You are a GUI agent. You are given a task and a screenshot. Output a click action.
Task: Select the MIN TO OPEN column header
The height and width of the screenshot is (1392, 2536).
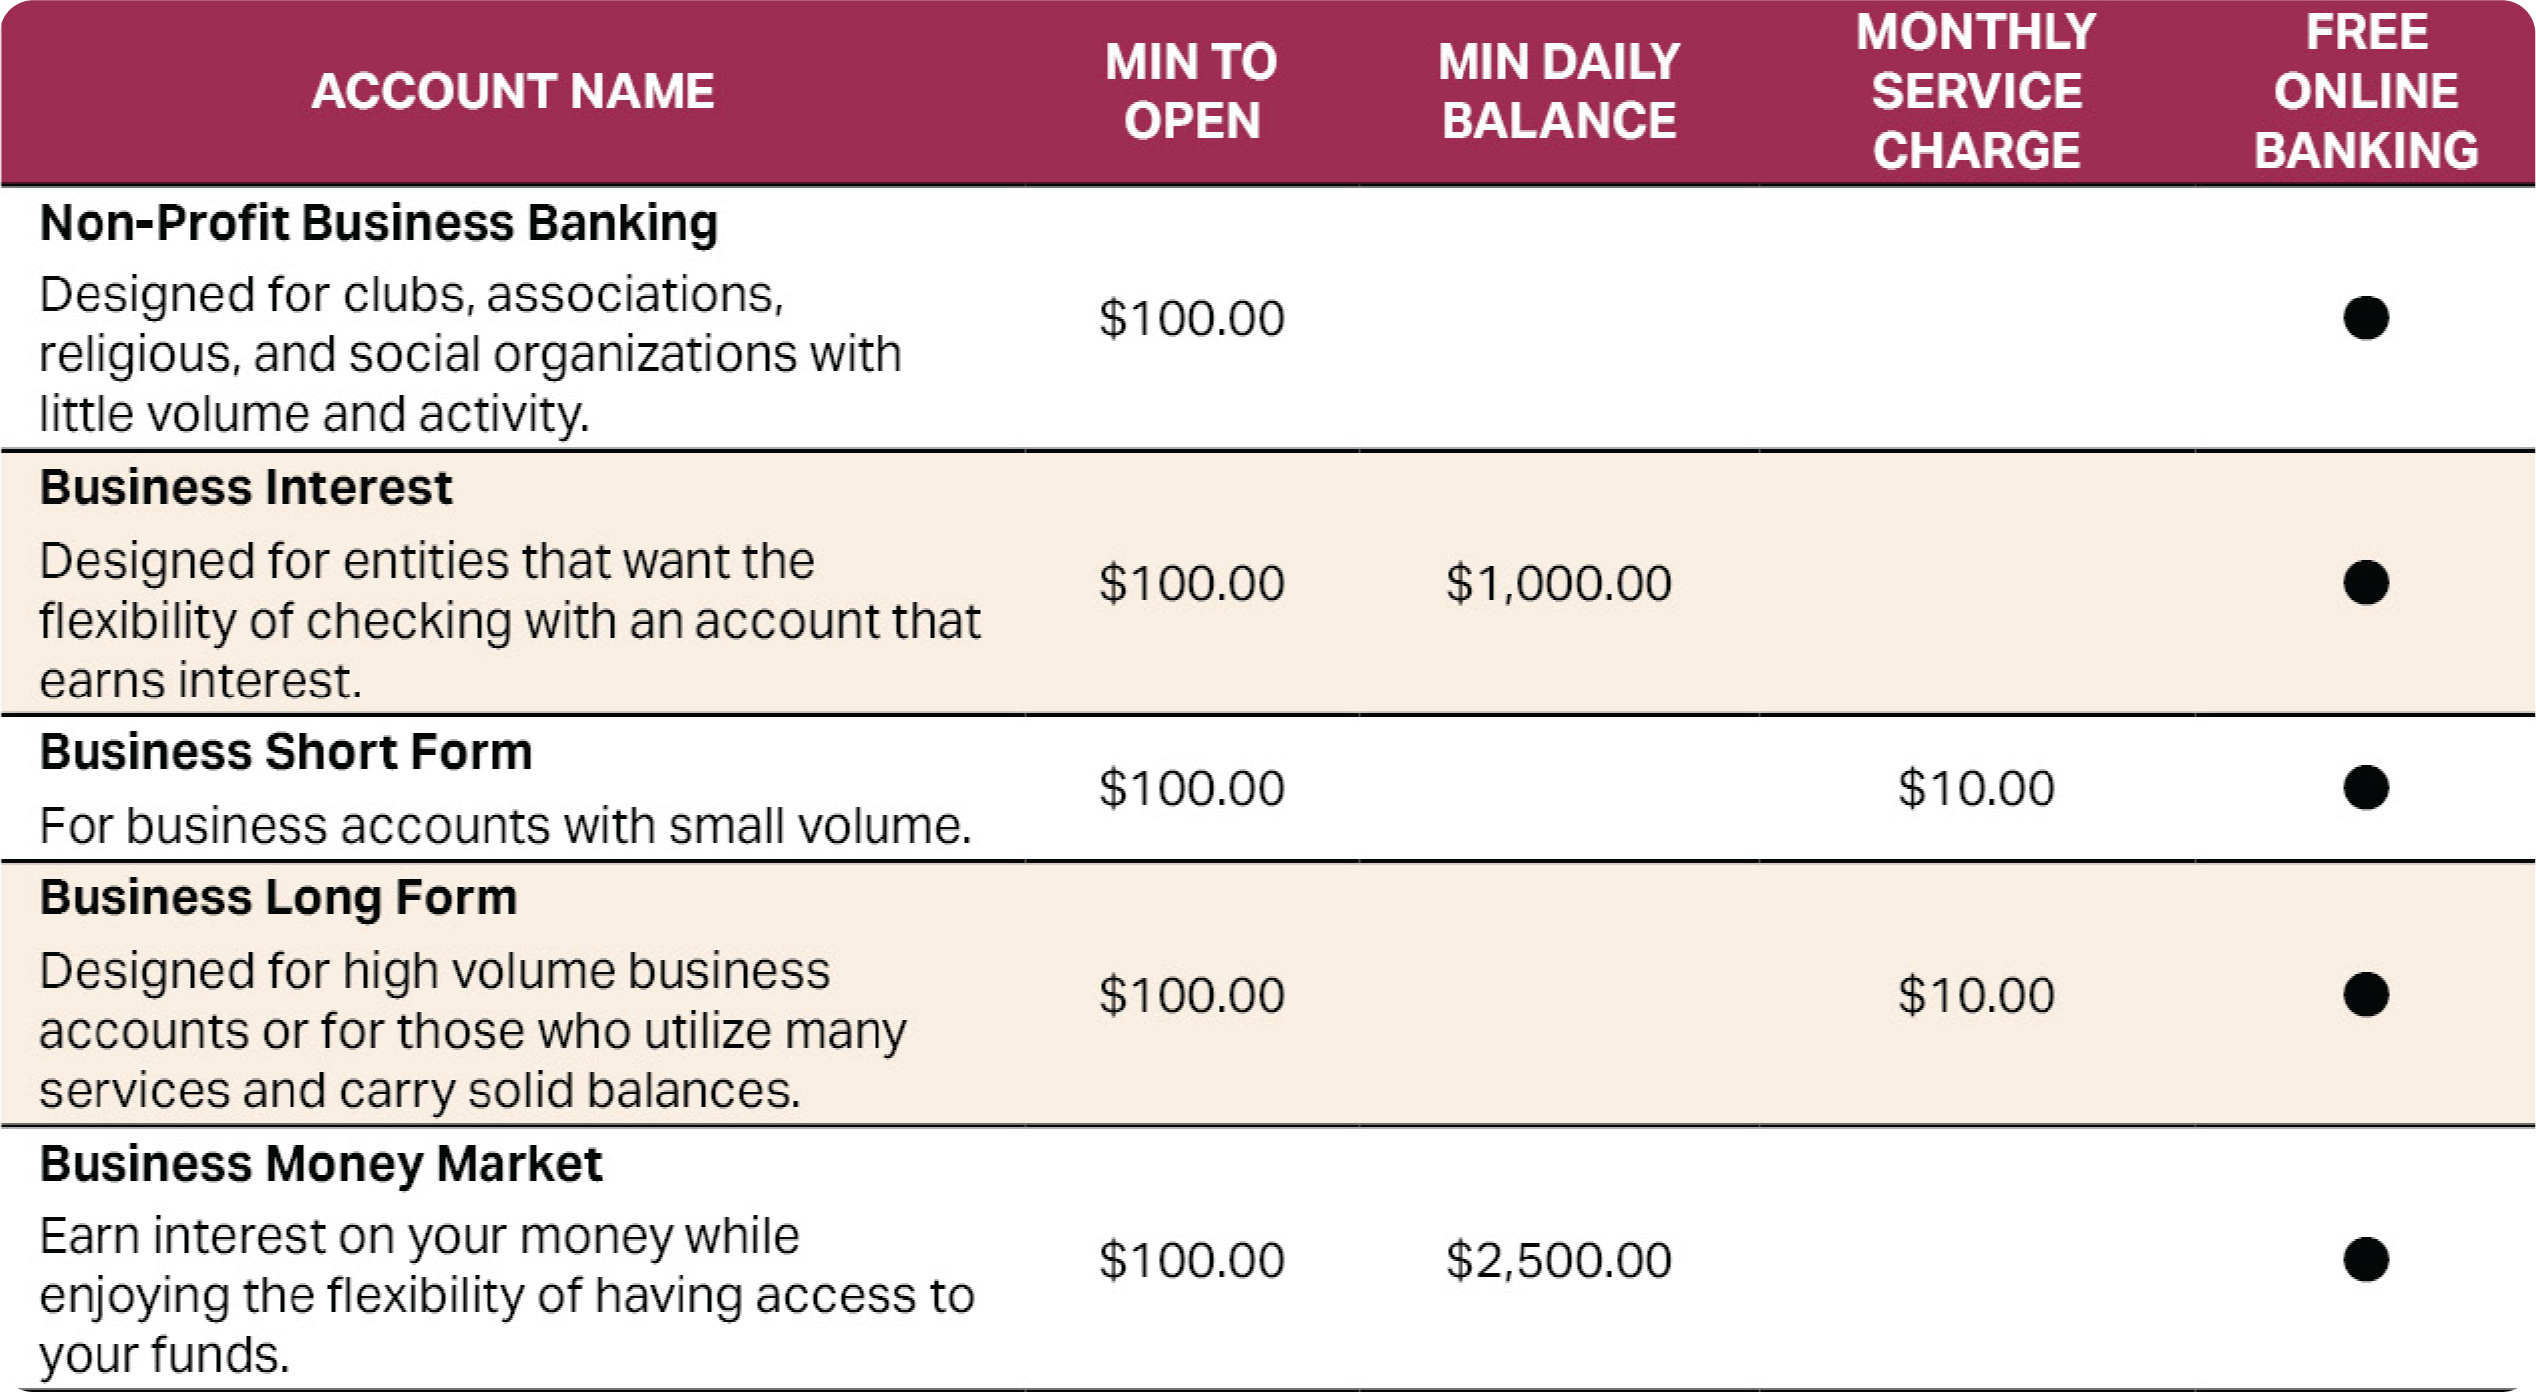click(1192, 92)
